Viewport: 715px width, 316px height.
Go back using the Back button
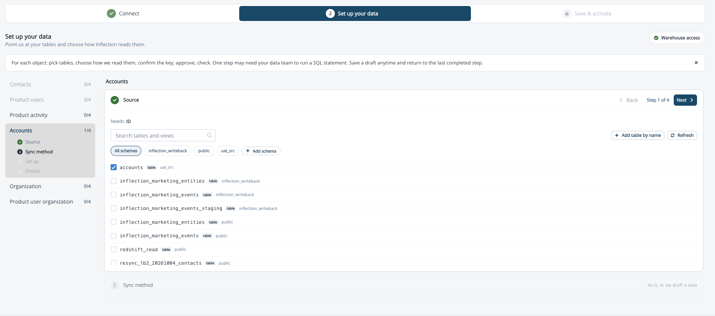(x=629, y=100)
